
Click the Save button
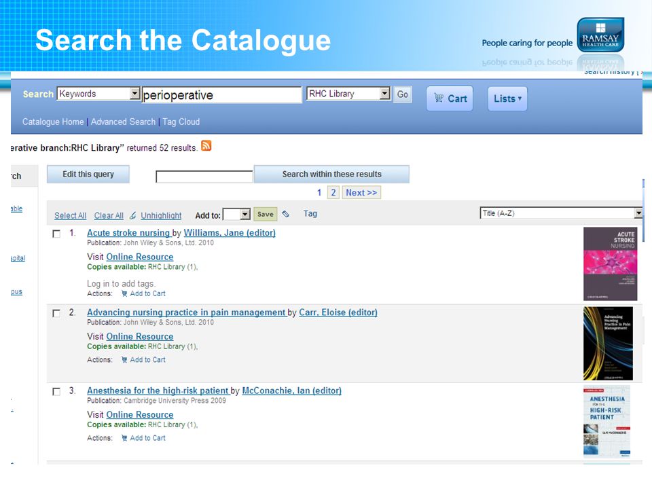pos(266,214)
